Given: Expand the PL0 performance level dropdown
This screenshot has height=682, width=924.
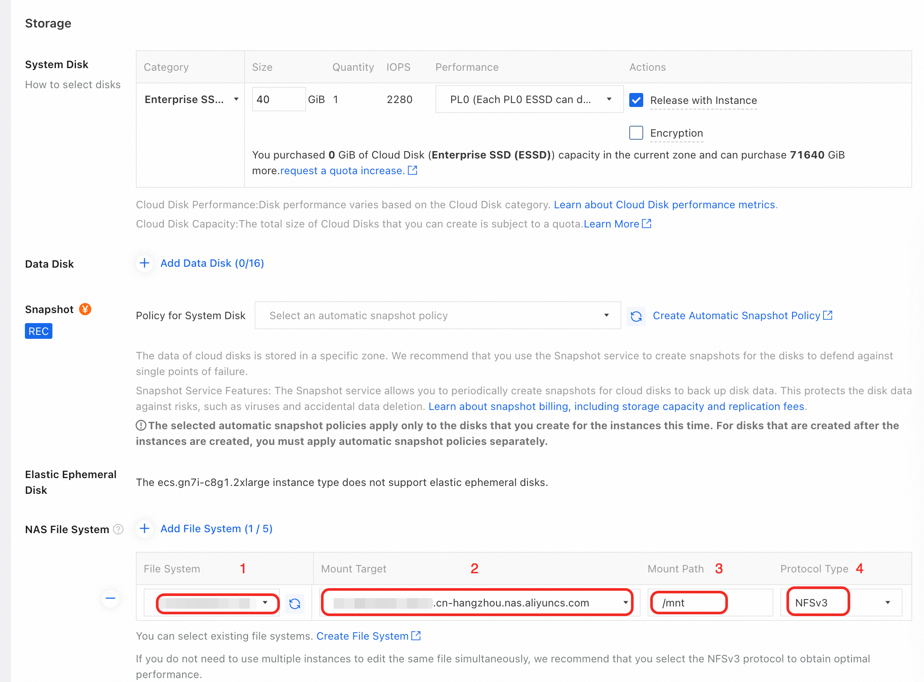Looking at the screenshot, I should coord(529,100).
